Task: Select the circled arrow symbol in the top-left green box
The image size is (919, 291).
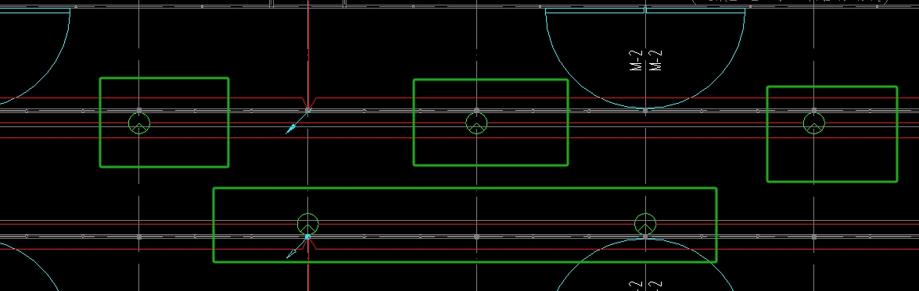Action: [x=139, y=123]
